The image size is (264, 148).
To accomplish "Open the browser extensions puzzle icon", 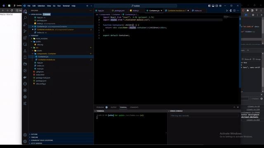I will pos(247,10).
